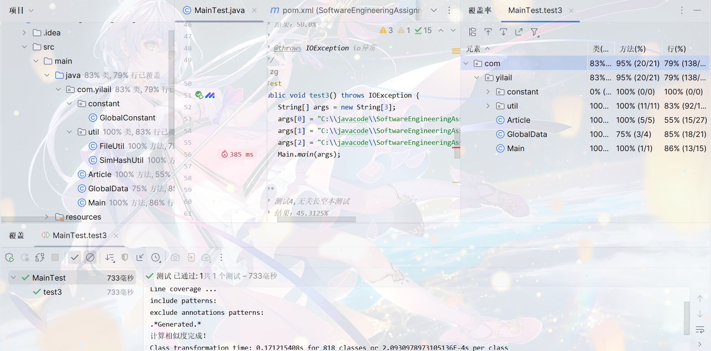Expand the util row in coverage table
711x351 pixels.
pos(488,106)
